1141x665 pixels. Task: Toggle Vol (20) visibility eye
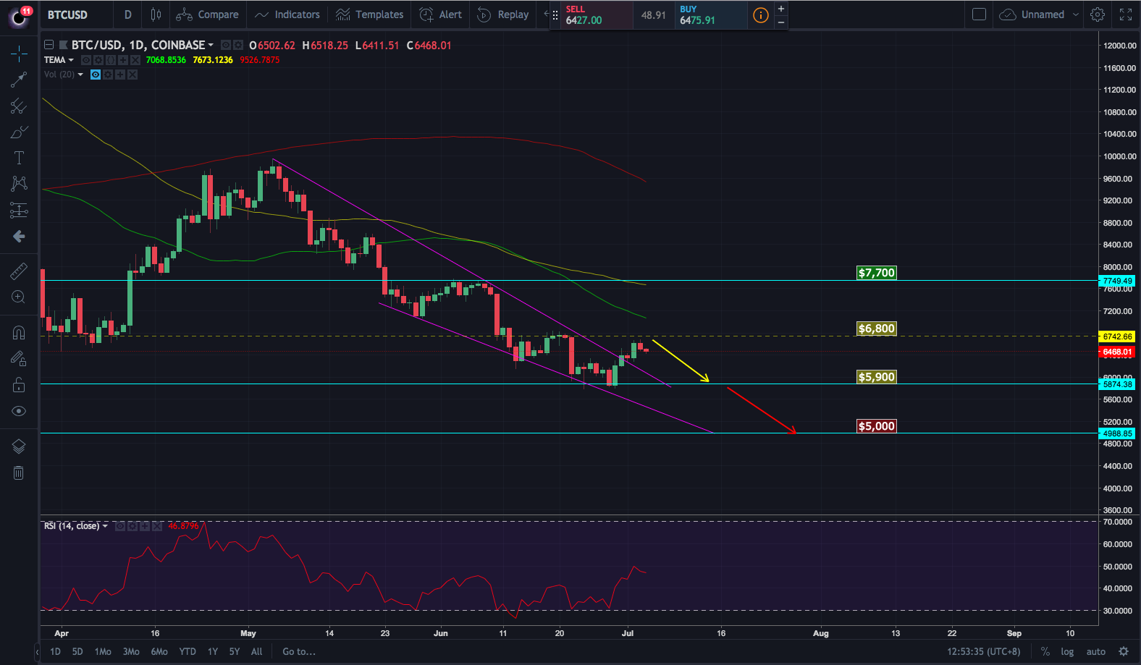96,75
